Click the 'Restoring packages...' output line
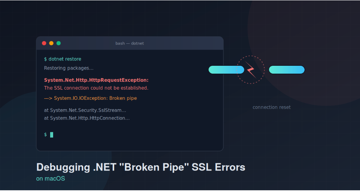Screen dimensions: 360x191 (x=69, y=68)
